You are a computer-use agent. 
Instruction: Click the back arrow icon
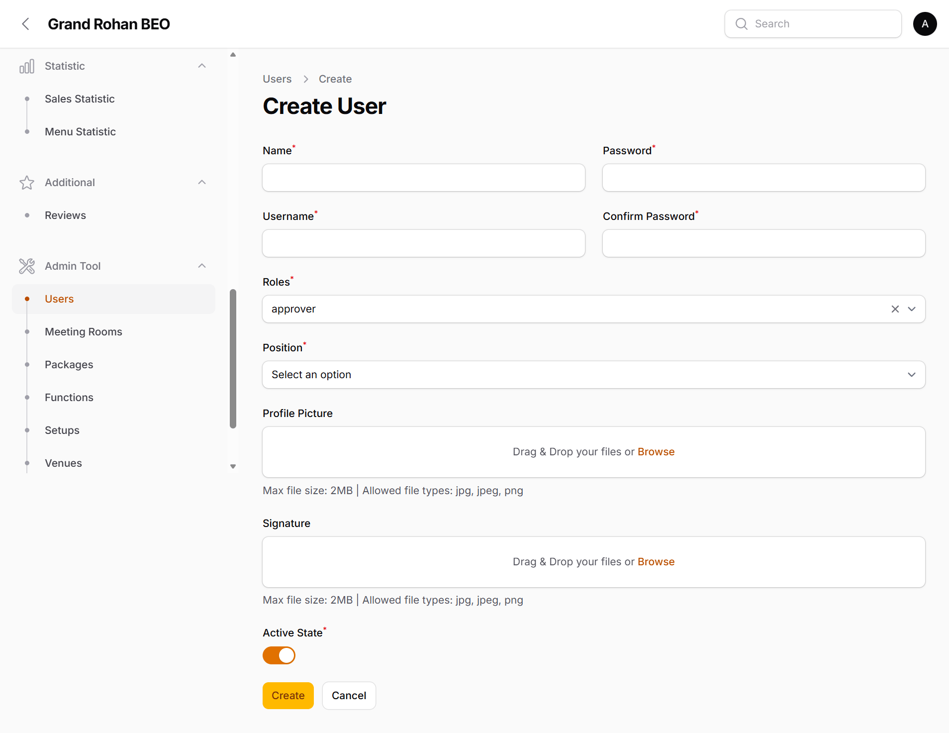26,24
